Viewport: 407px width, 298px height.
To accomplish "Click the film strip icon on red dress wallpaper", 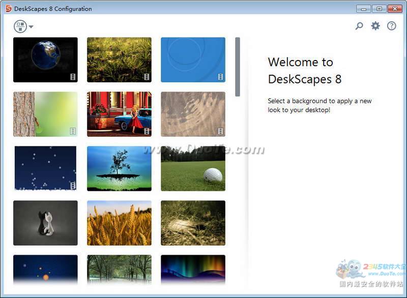I will click(147, 131).
